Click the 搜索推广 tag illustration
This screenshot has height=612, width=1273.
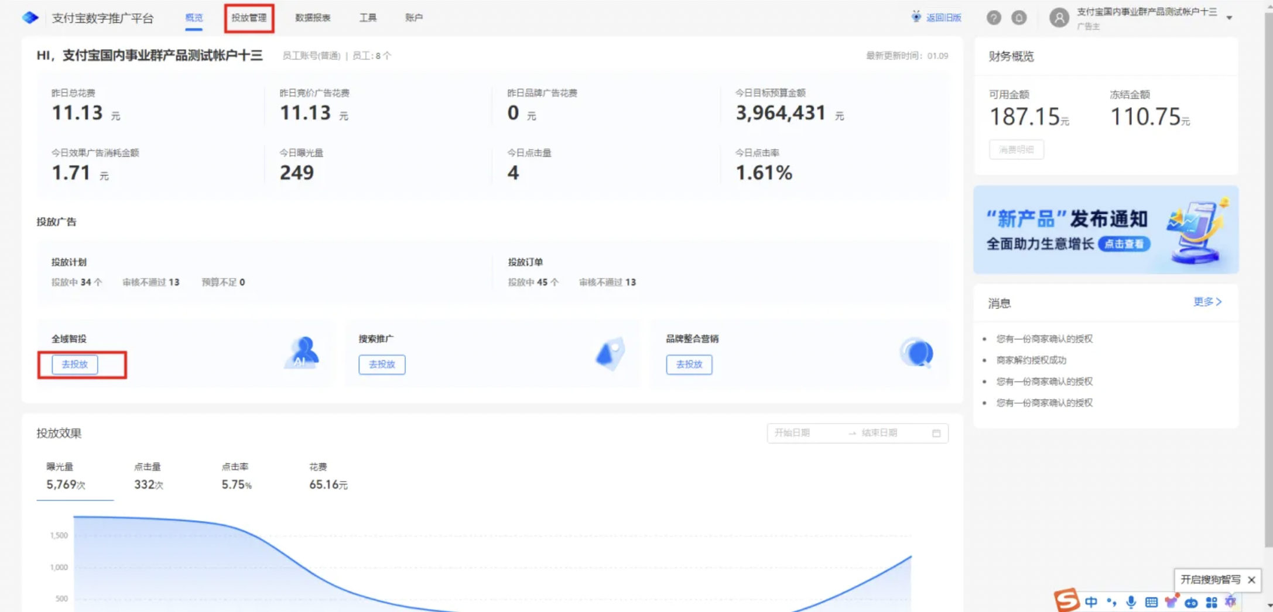(x=610, y=353)
